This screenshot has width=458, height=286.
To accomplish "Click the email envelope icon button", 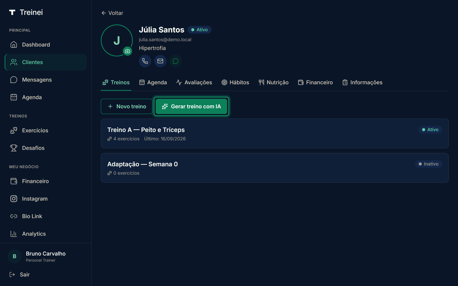I will (160, 61).
